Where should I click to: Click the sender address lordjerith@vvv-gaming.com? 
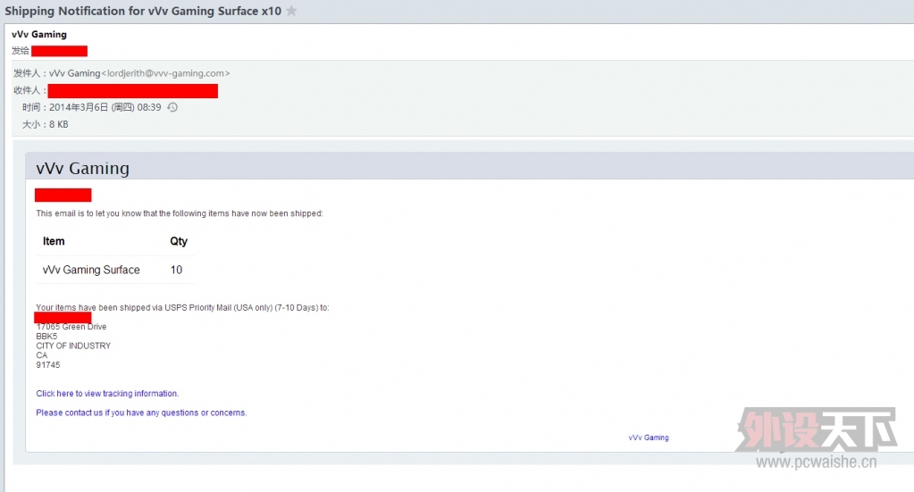click(x=165, y=73)
